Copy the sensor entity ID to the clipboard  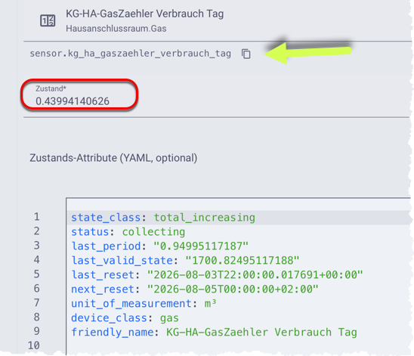(246, 54)
